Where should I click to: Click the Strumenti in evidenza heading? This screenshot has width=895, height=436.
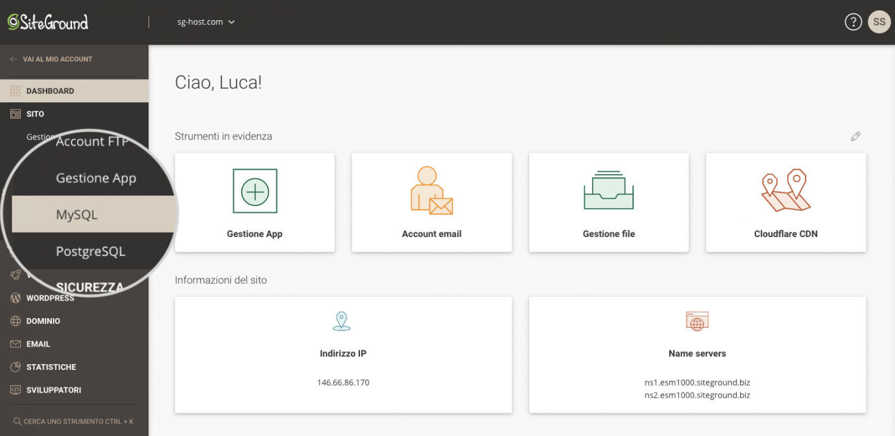click(x=224, y=137)
